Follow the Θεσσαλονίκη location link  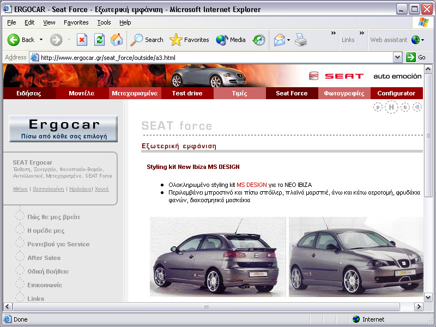click(49, 189)
